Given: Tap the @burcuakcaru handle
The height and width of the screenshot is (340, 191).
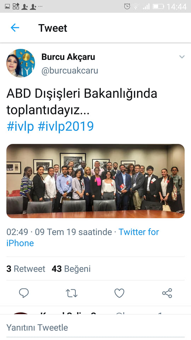Looking at the screenshot, I should 70,71.
